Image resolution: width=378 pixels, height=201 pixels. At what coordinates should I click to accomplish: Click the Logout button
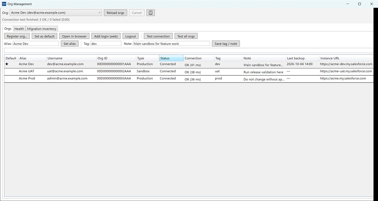point(131,36)
